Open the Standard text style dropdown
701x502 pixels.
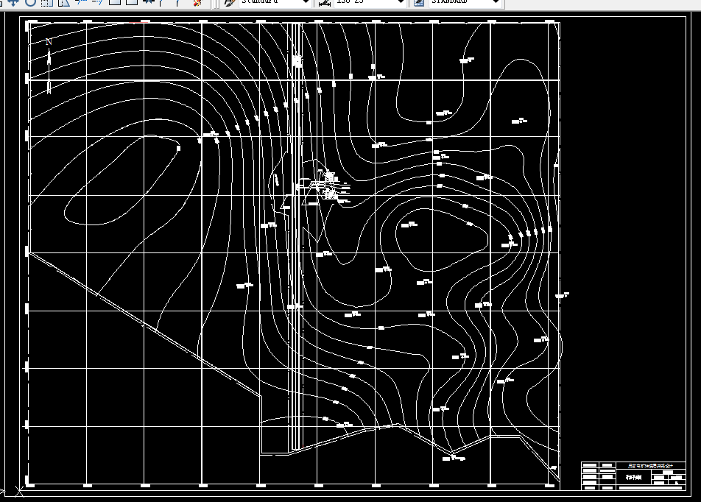[x=275, y=2]
